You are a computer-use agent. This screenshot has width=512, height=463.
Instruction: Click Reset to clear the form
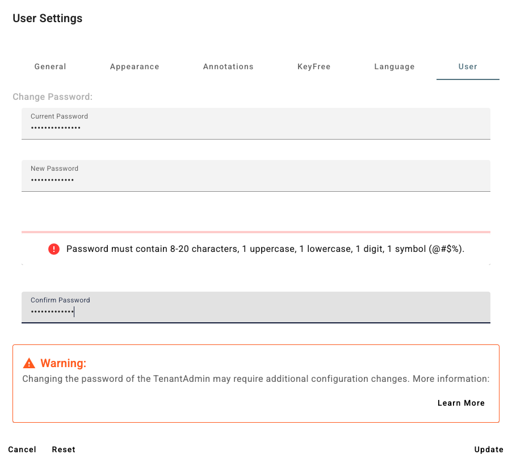[x=64, y=449]
